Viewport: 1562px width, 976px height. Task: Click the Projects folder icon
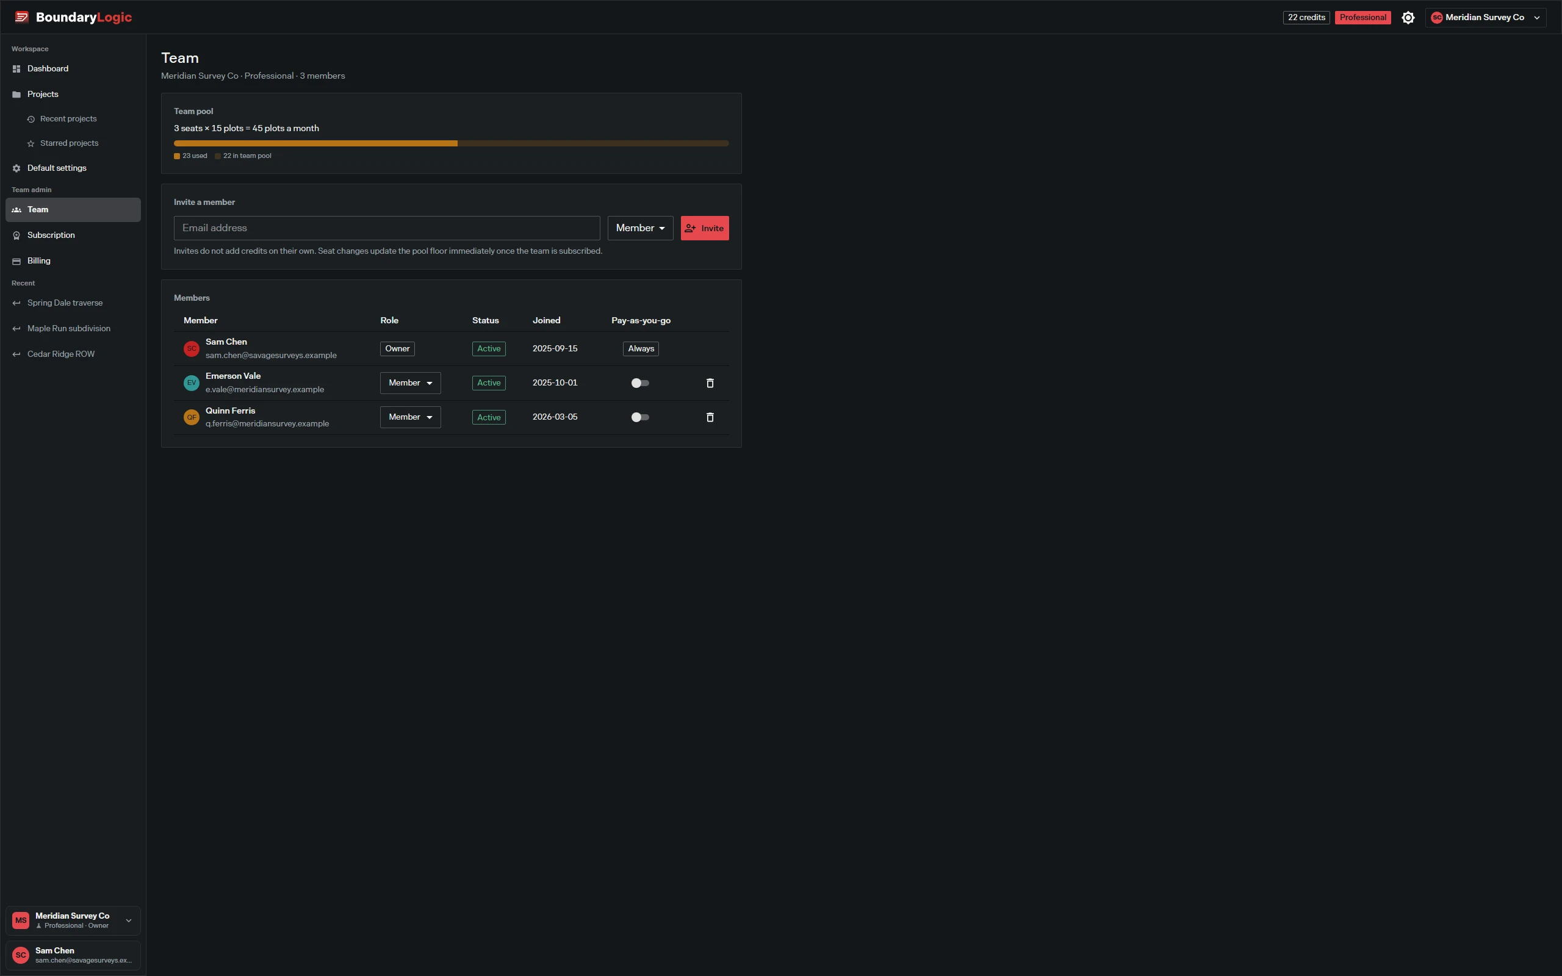pyautogui.click(x=17, y=94)
